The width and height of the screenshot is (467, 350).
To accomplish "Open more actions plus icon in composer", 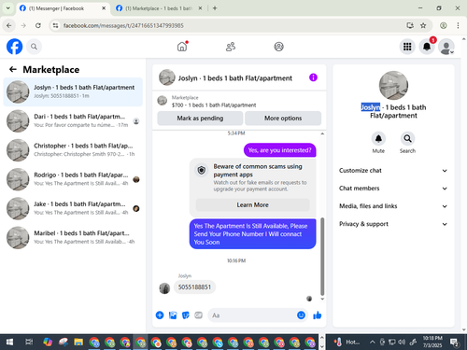I will point(160,315).
